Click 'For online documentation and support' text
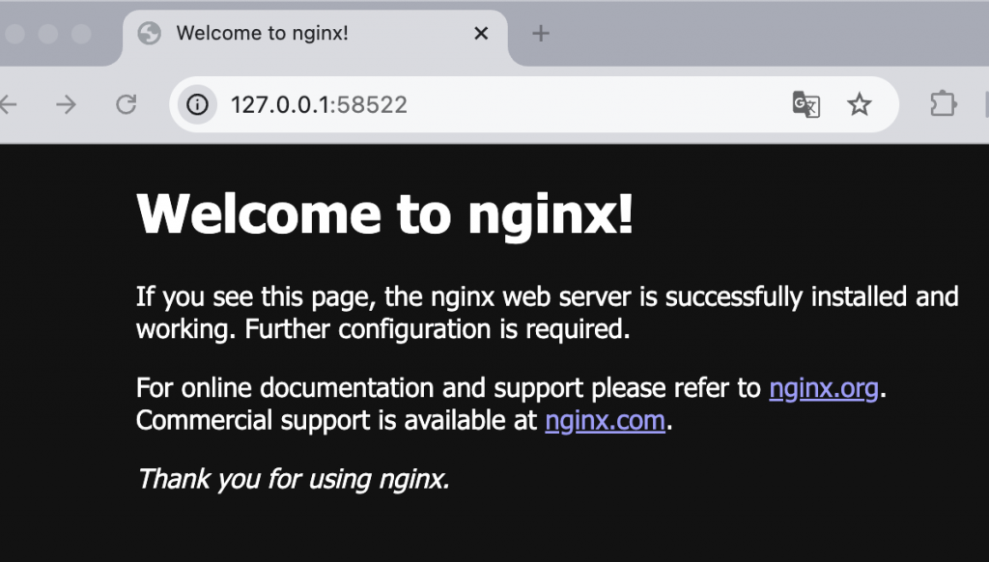 (359, 388)
